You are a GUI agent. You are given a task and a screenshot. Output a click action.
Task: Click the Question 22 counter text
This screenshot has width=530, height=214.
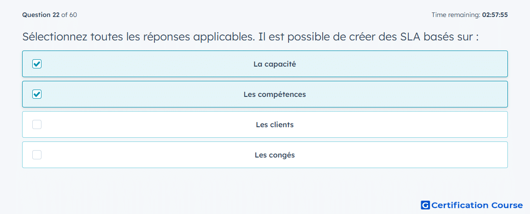41,15
